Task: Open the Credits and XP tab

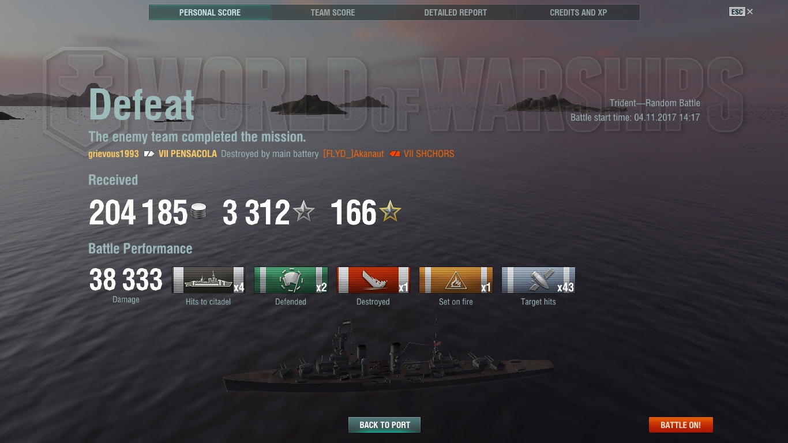Action: [579, 13]
